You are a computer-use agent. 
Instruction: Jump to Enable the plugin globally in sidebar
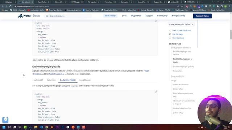(184, 66)
